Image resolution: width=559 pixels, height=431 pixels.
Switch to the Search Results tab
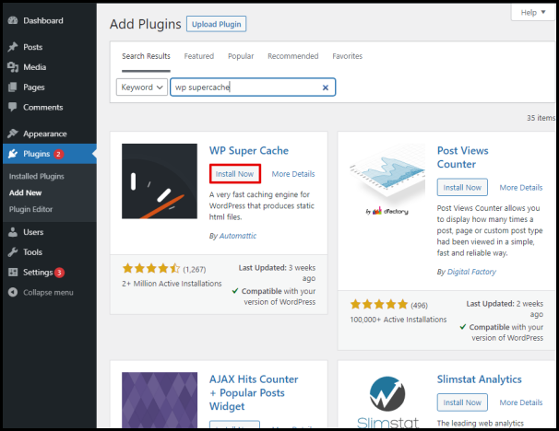pos(146,56)
